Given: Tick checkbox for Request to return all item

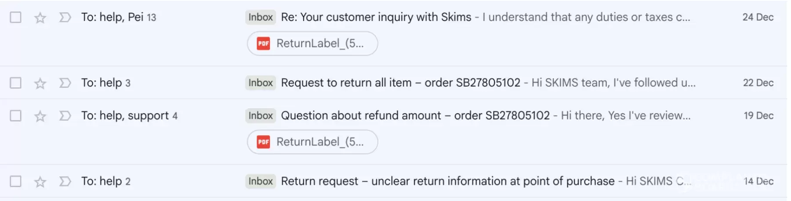Looking at the screenshot, I should tap(16, 83).
